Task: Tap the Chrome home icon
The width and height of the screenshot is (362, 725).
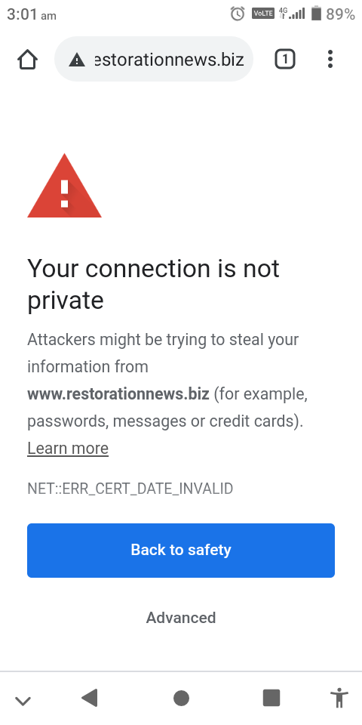Action: click(x=27, y=59)
